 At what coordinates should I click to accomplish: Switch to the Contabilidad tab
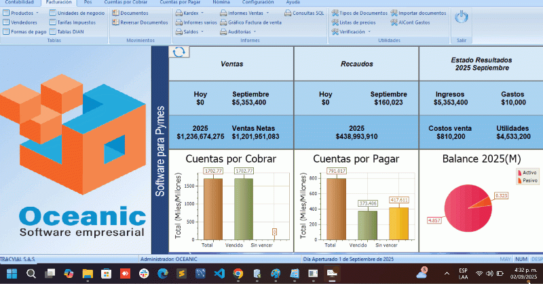[x=20, y=3]
